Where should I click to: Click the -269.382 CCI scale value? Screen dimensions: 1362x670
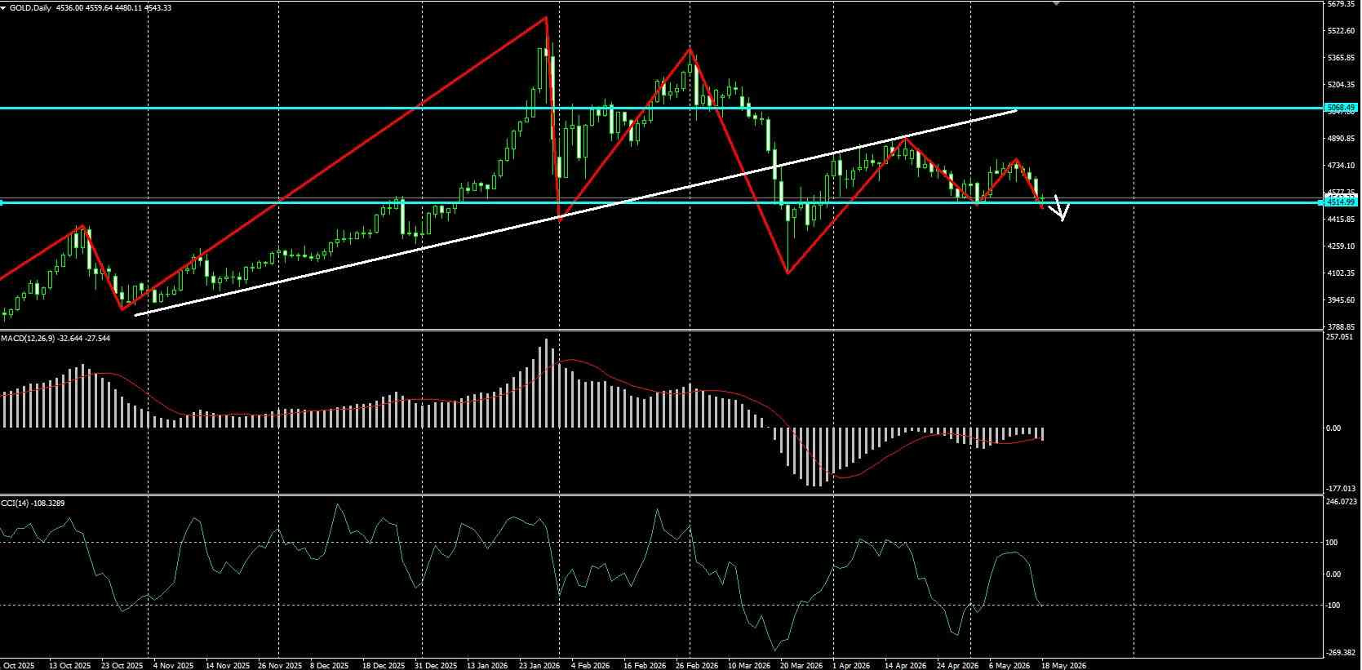pyautogui.click(x=1342, y=653)
